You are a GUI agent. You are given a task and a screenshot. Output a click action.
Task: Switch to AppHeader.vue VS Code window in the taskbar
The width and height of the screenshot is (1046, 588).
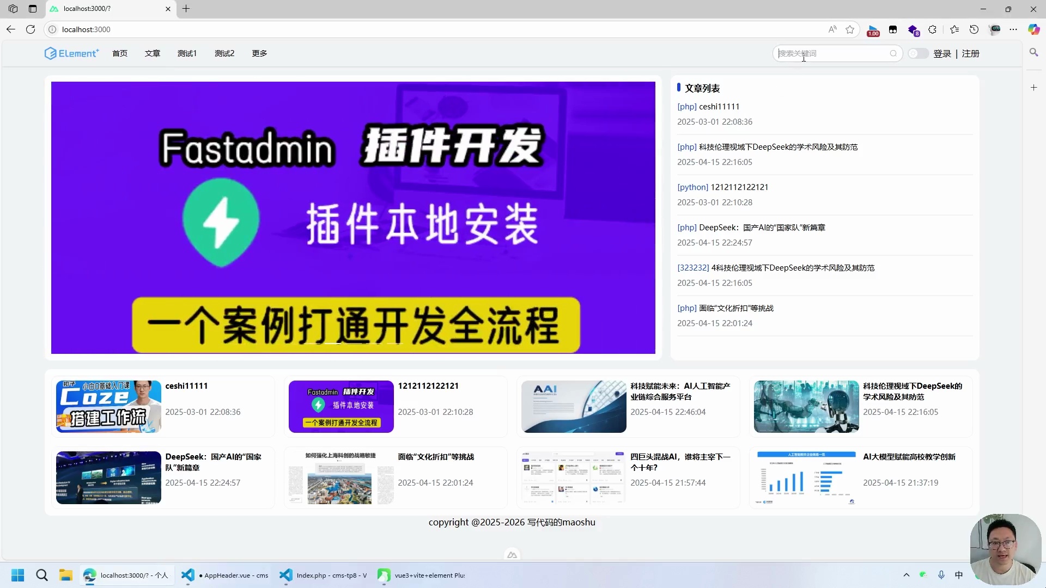point(226,575)
